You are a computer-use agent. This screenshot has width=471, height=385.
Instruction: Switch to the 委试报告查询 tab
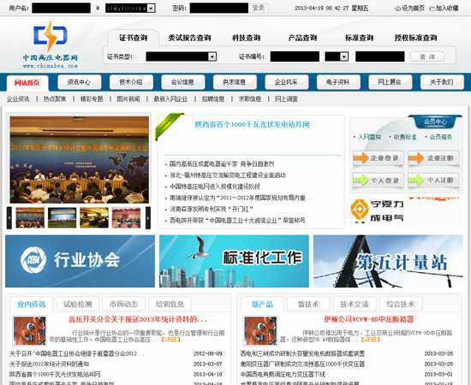point(189,38)
